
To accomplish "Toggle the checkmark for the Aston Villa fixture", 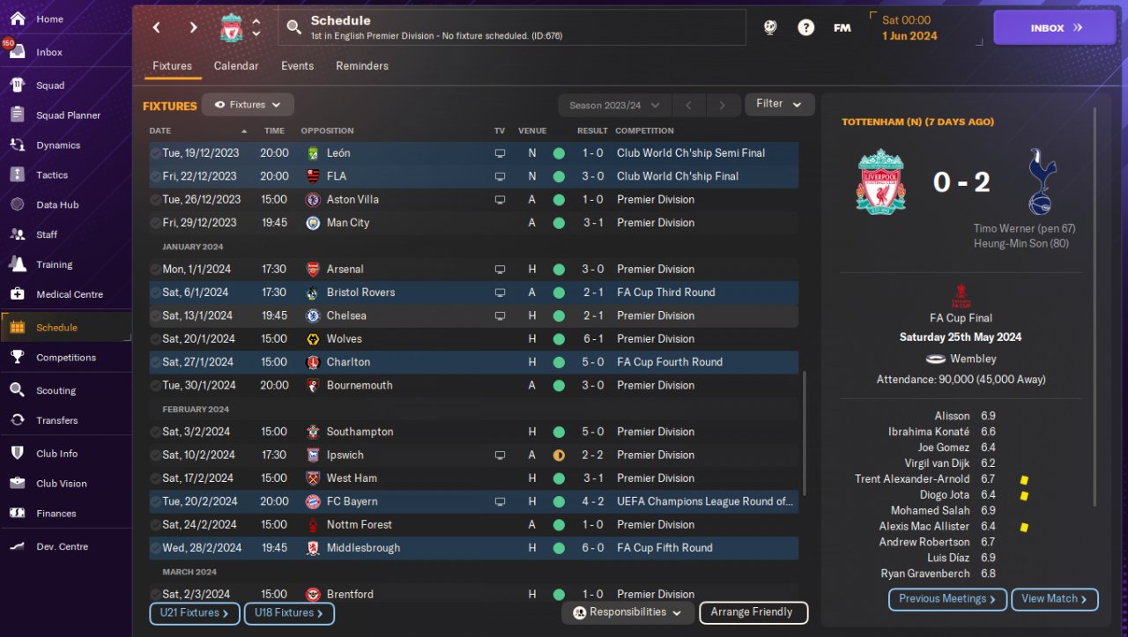I will pyautogui.click(x=155, y=200).
